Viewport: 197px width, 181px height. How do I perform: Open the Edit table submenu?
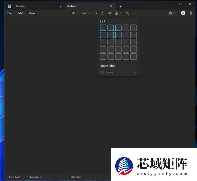coord(118,72)
